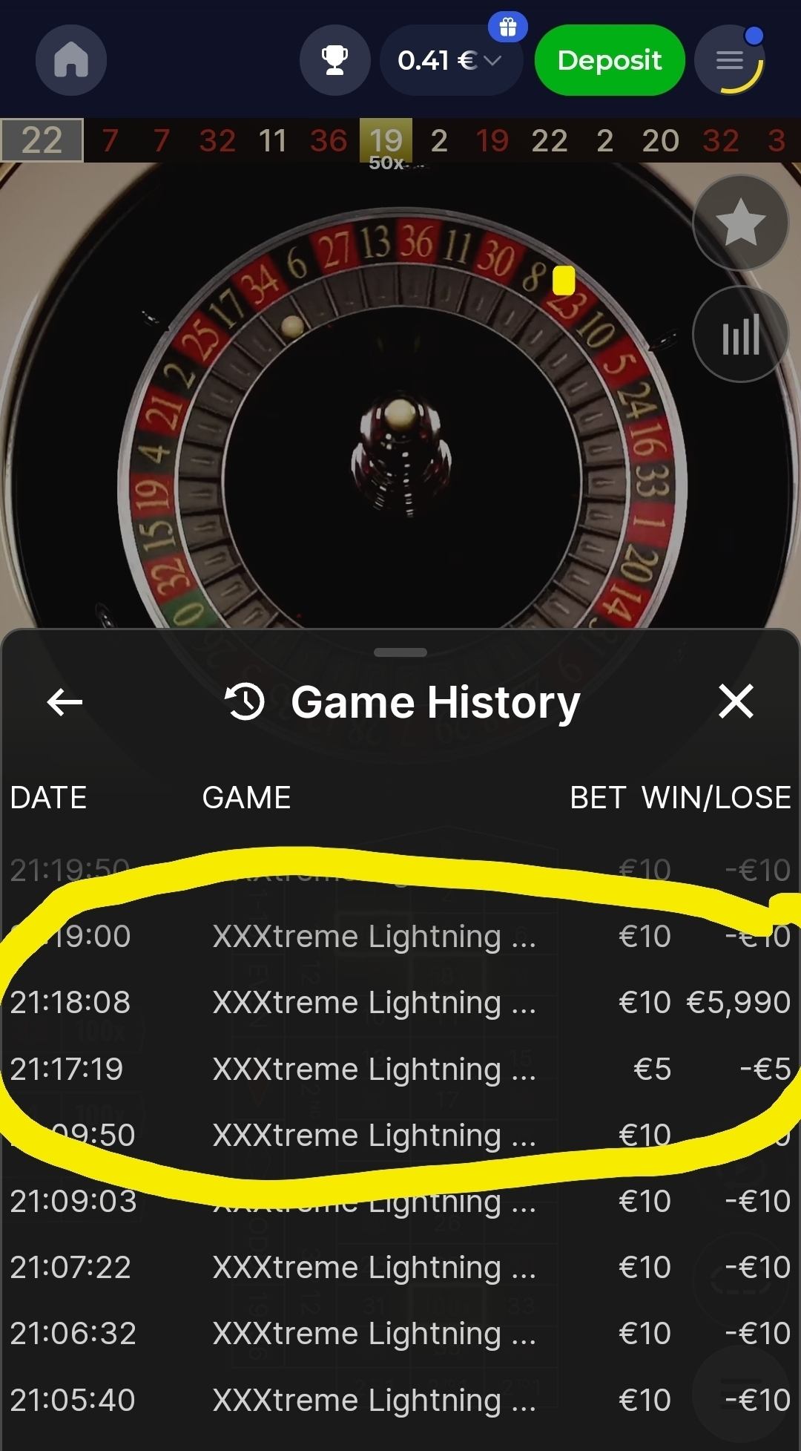Go to the home screen icon

coord(71,60)
